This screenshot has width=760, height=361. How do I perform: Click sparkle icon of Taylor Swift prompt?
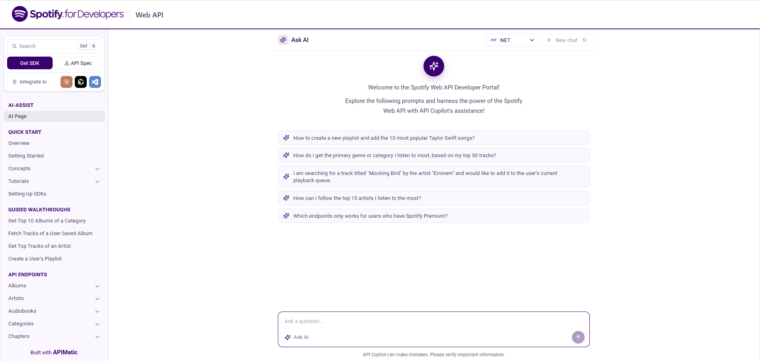[x=286, y=138]
